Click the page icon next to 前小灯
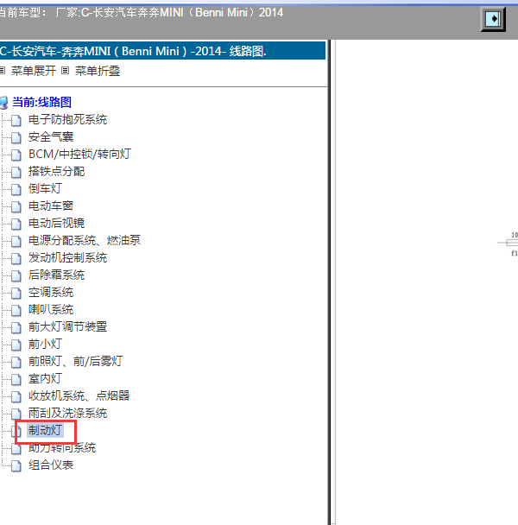 (x=16, y=345)
